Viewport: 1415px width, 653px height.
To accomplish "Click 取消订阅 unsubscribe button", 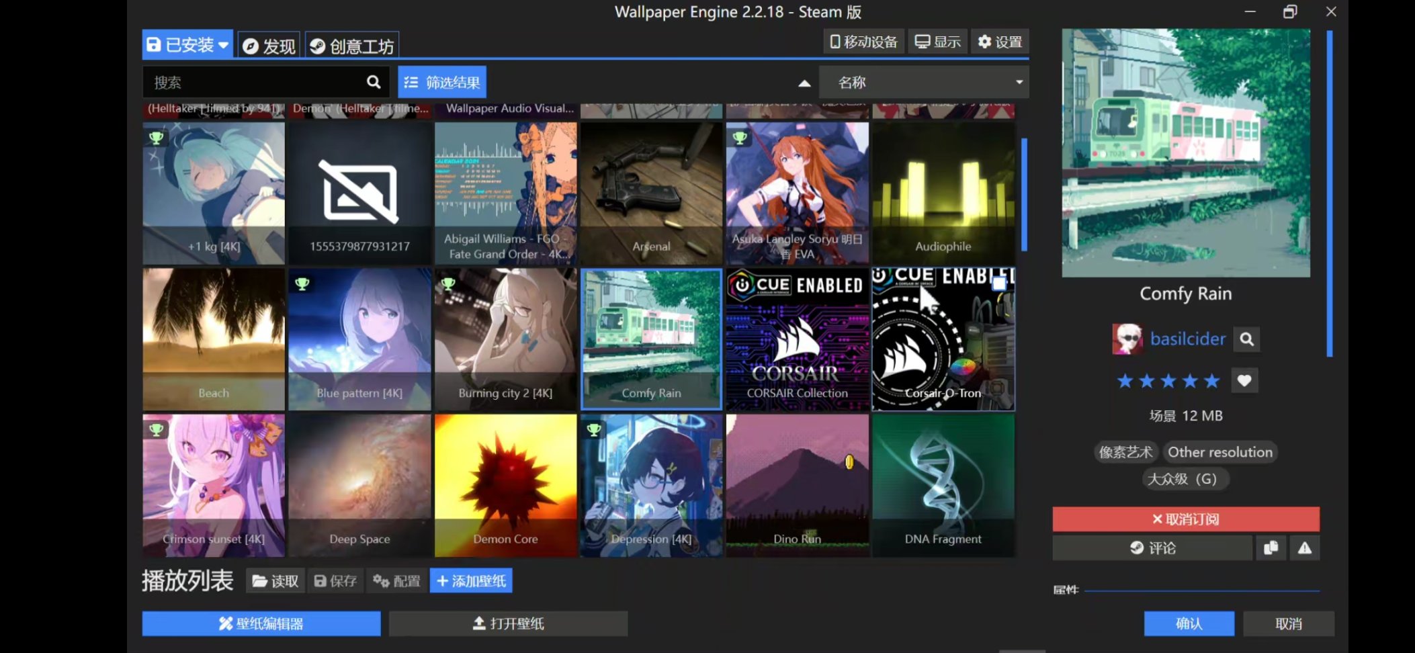I will 1186,519.
